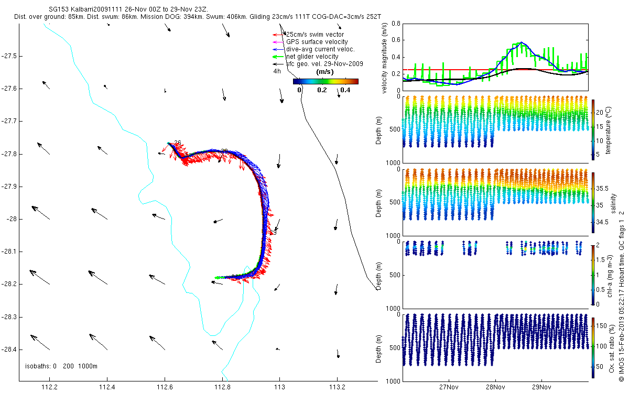Click the red swim vector legend arrow

(x=278, y=35)
